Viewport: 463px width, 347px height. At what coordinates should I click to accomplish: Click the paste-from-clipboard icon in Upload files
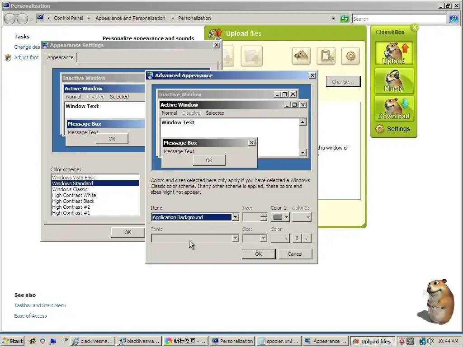326,56
